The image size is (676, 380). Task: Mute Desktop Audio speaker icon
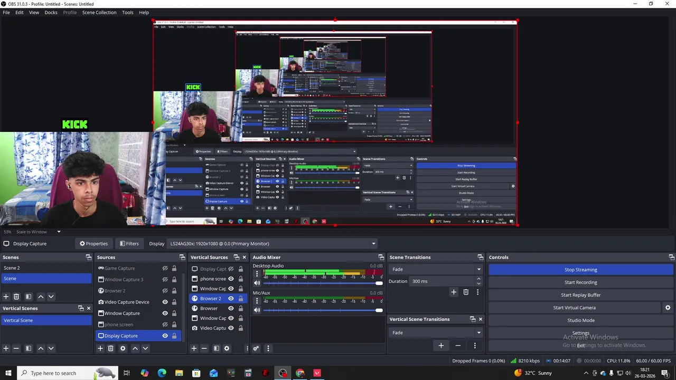(x=257, y=283)
